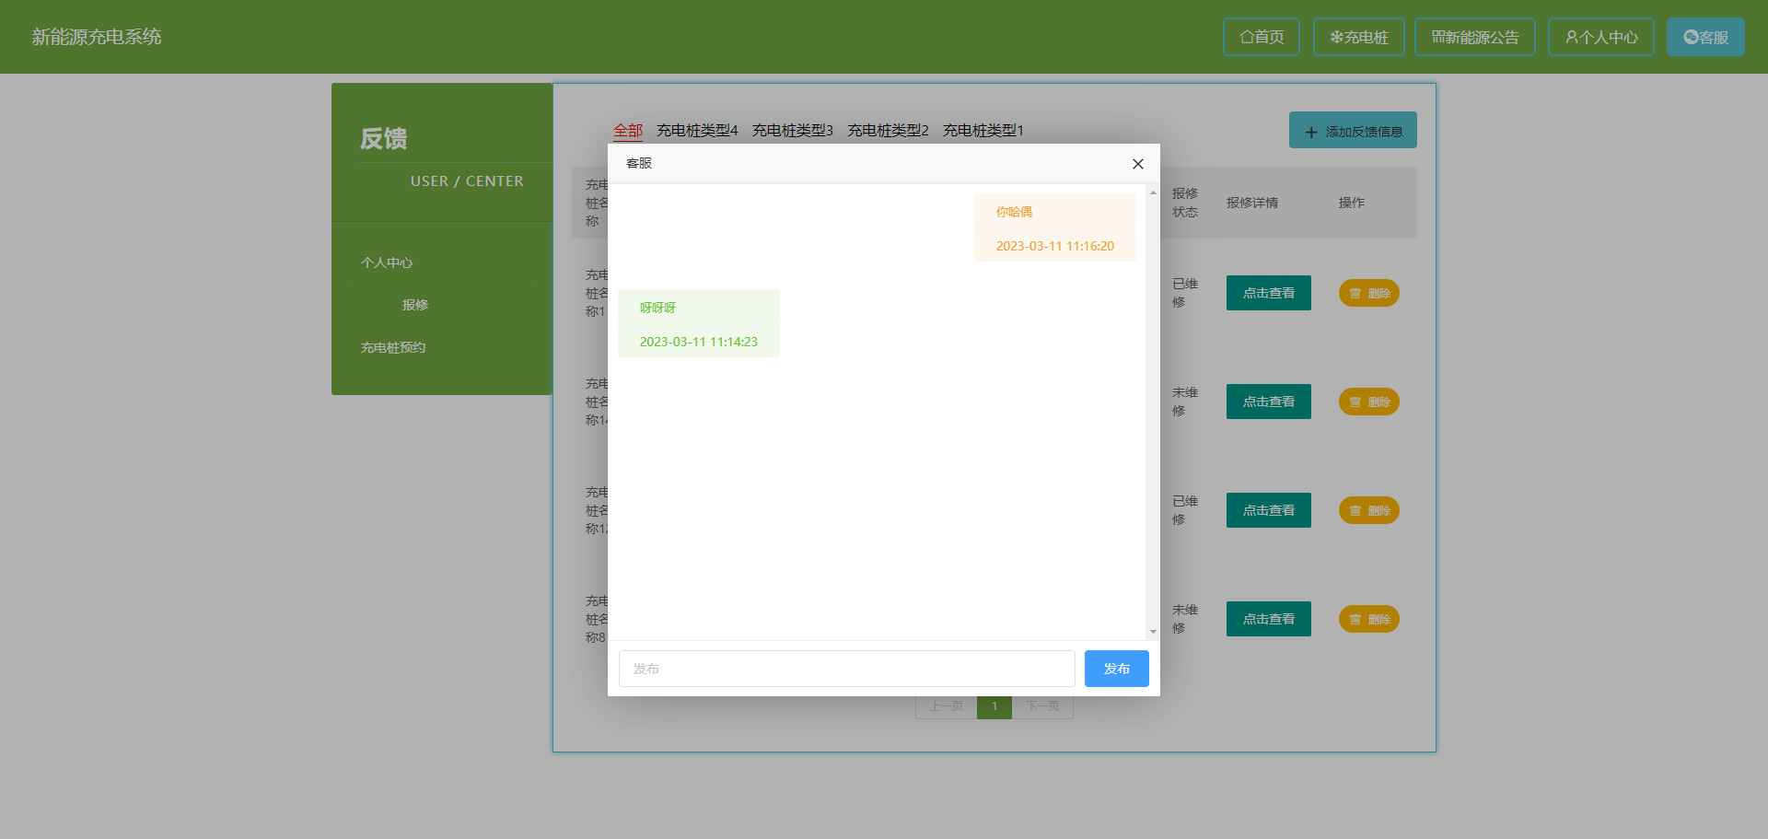Select the 充电桩类型1 filter tab
1768x839 pixels.
tap(983, 131)
